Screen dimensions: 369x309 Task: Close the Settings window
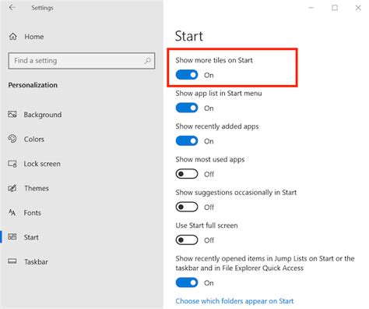click(x=358, y=8)
